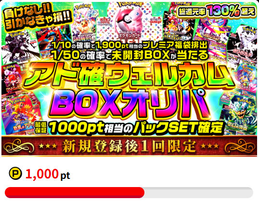Image resolution: width=259 pixels, height=201 pixels.
Task: Click the 1000pt相当のパックSET確定 text
Action: pyautogui.click(x=136, y=128)
